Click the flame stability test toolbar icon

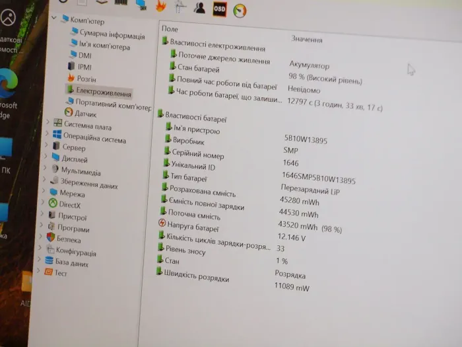[x=160, y=6]
